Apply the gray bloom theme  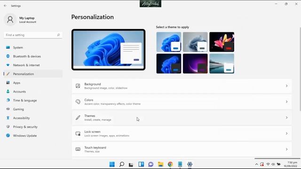click(195, 42)
